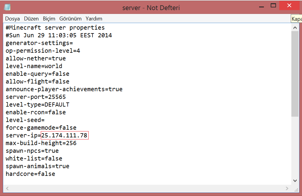The image size is (302, 196).
Task: Click the horizontal scrollbar left arrow
Action: (x=7, y=189)
